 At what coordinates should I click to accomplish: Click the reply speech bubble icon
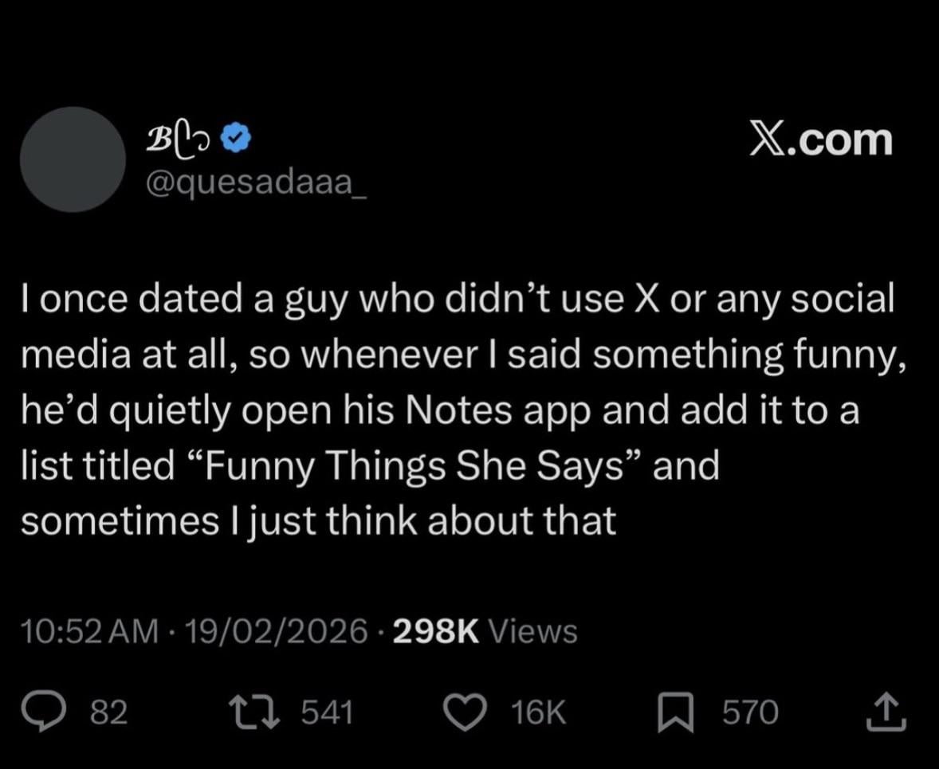pos(58,712)
